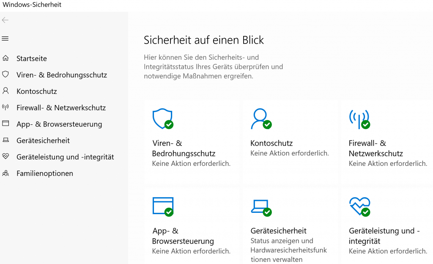This screenshot has width=433, height=264.
Task: Click the Firewall- & Netzwerkschutz tile title
Action: coord(375,148)
